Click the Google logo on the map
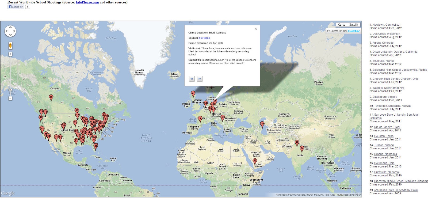 (x=8, y=193)
